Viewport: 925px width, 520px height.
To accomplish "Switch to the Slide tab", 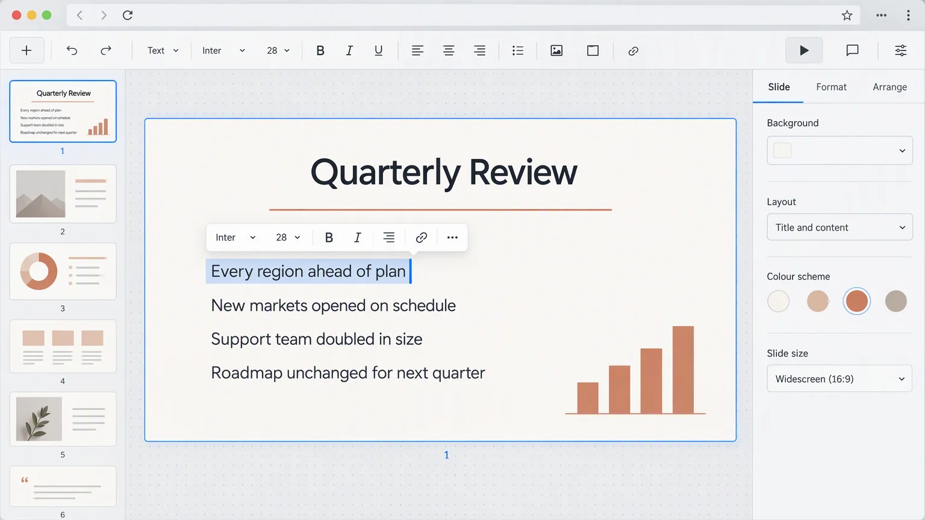I will click(x=779, y=87).
